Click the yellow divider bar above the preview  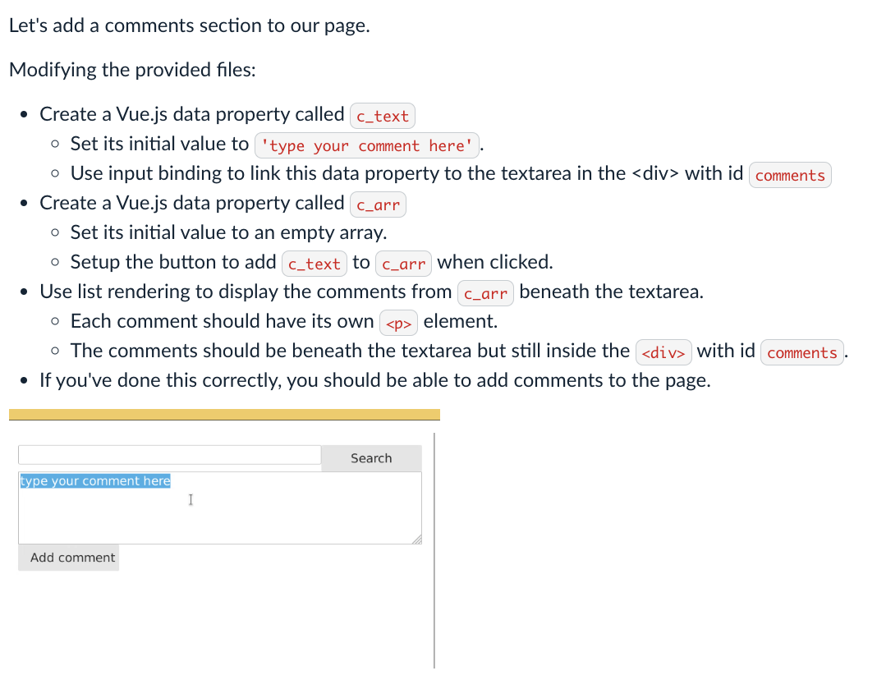pyautogui.click(x=222, y=413)
